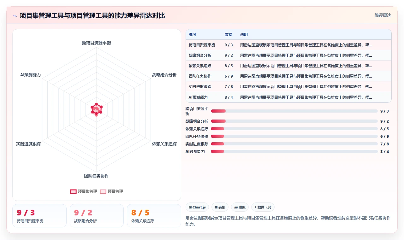
Task: Select the 依赖关系追踪 table row name
Action: pyautogui.click(x=200, y=66)
